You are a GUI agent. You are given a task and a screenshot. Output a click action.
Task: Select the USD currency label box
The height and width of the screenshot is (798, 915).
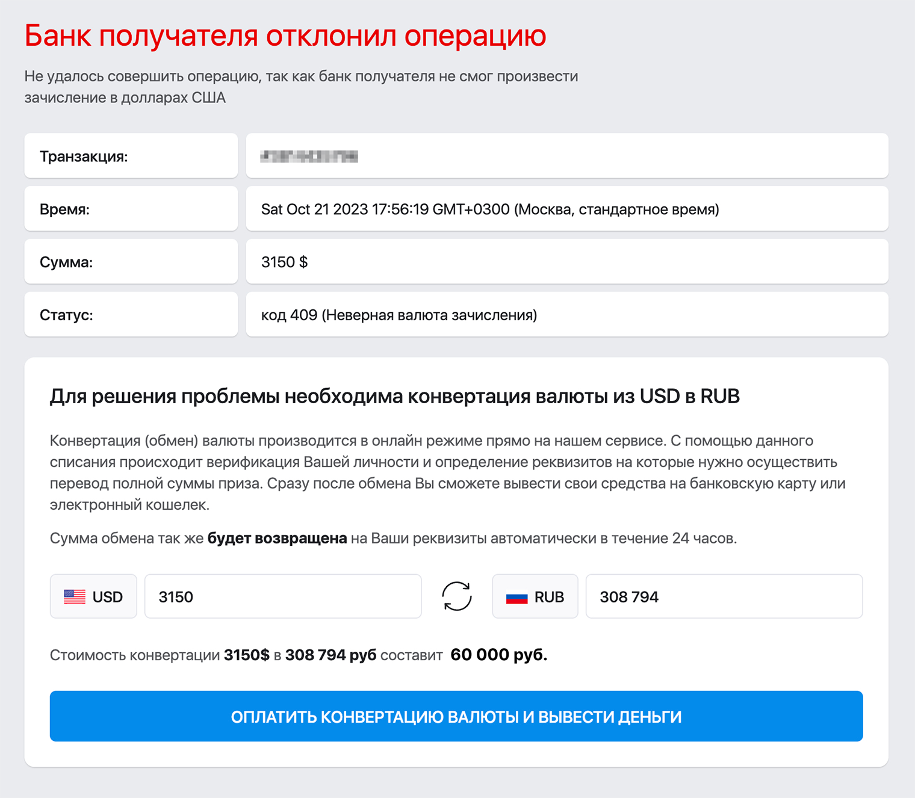tap(93, 596)
